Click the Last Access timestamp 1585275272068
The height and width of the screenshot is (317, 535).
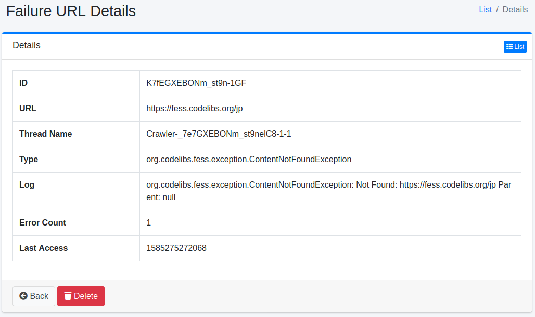(x=176, y=248)
